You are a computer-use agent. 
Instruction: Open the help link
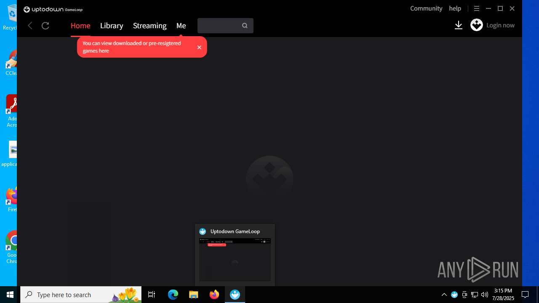pos(455,8)
